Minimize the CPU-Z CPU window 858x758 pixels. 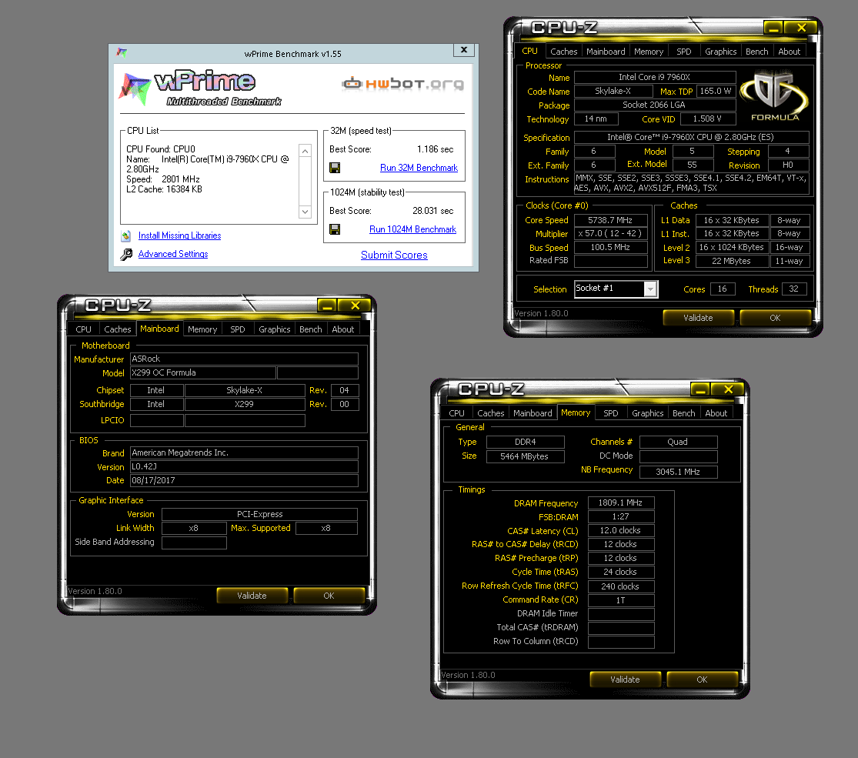tap(773, 28)
